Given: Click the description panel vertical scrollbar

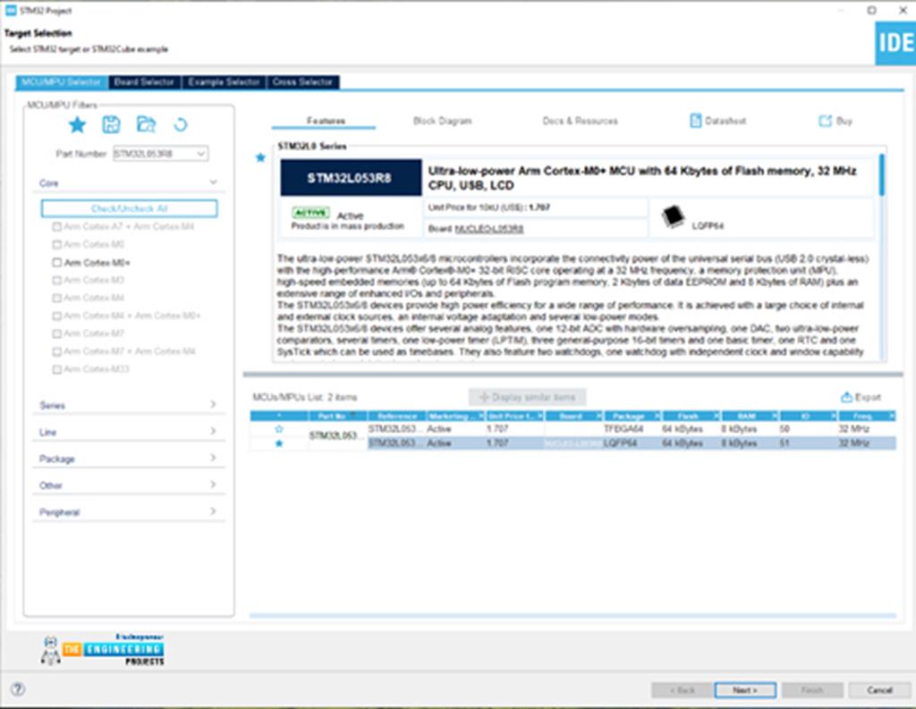Looking at the screenshot, I should point(881,174).
